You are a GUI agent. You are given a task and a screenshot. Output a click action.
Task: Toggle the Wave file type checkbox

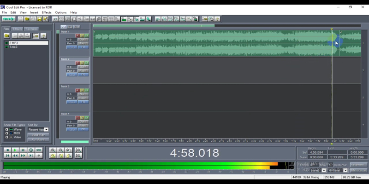click(6, 130)
